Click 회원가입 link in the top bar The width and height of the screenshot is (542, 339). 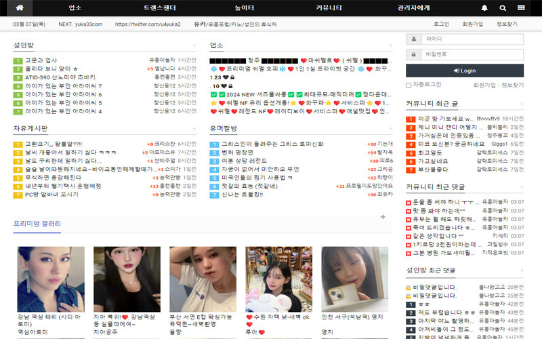pyautogui.click(x=472, y=24)
